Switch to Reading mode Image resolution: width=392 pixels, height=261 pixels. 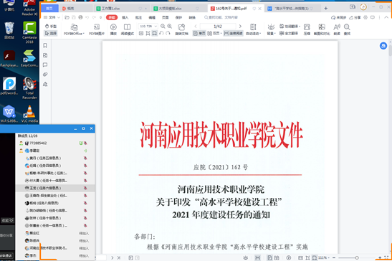[x=128, y=29]
